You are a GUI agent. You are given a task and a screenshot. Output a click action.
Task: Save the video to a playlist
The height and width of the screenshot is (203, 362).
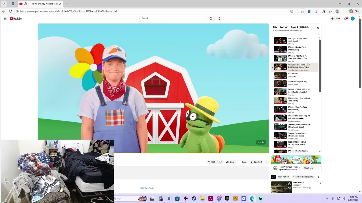point(242,162)
